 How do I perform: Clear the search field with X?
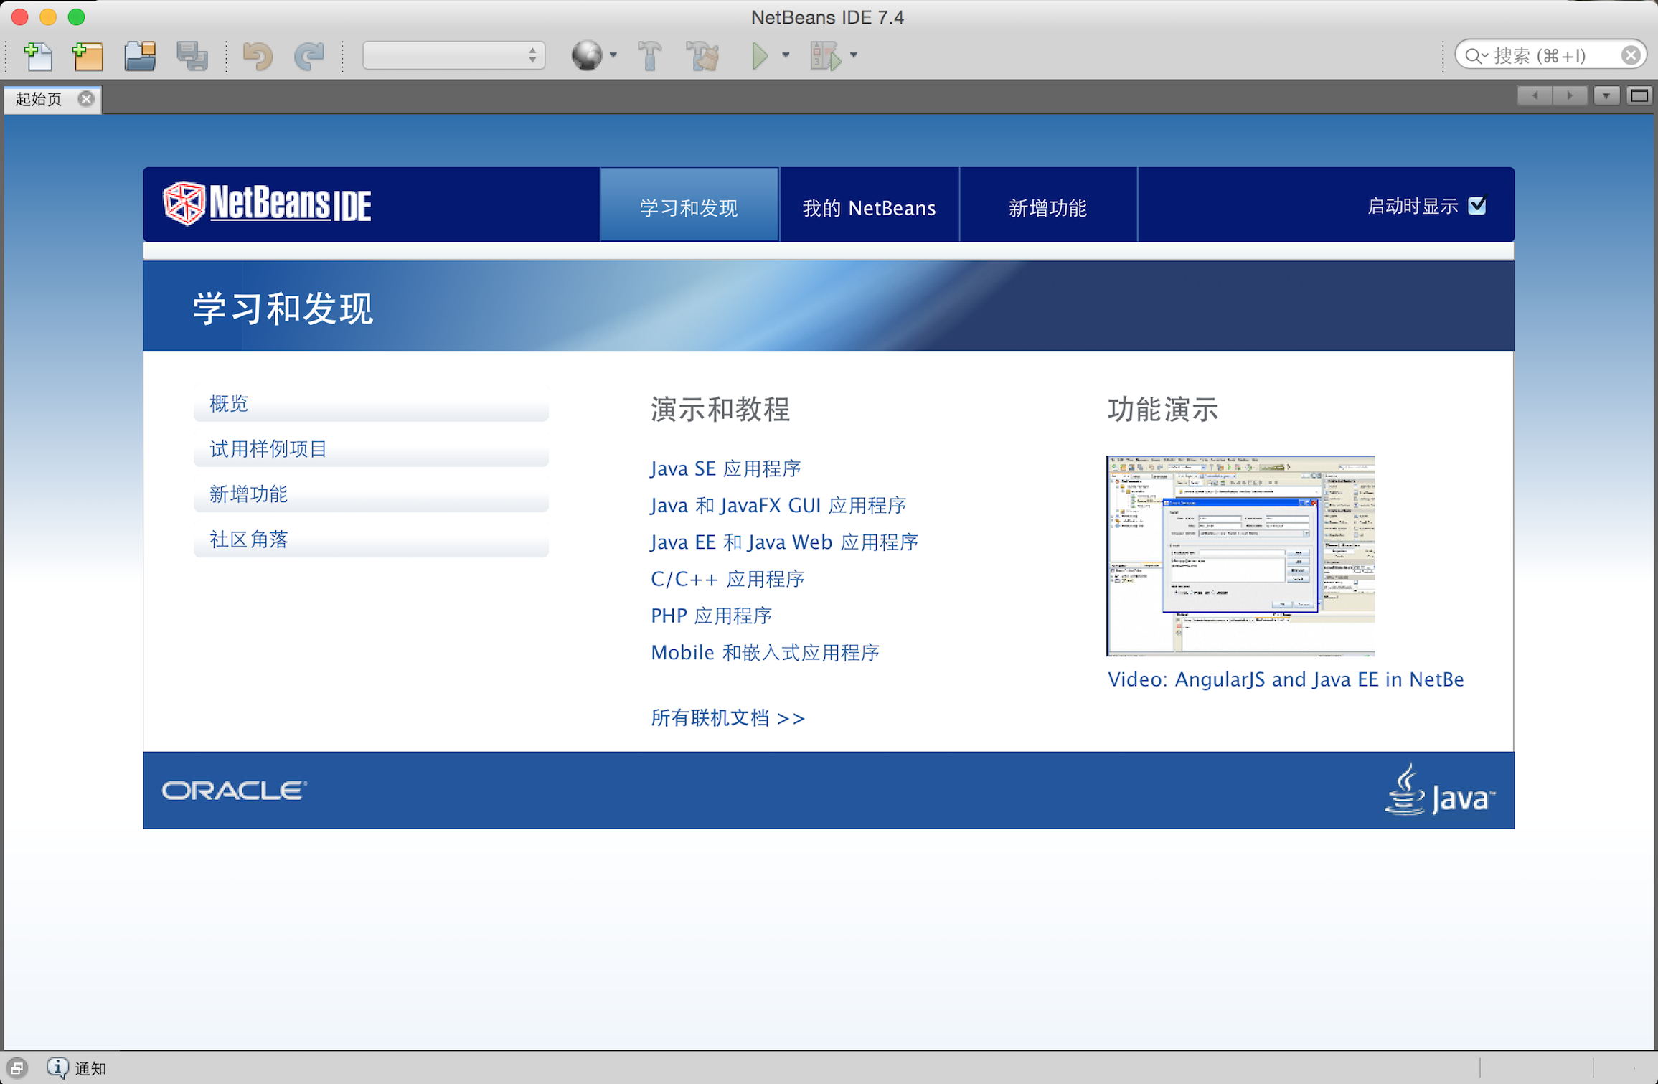click(x=1631, y=55)
